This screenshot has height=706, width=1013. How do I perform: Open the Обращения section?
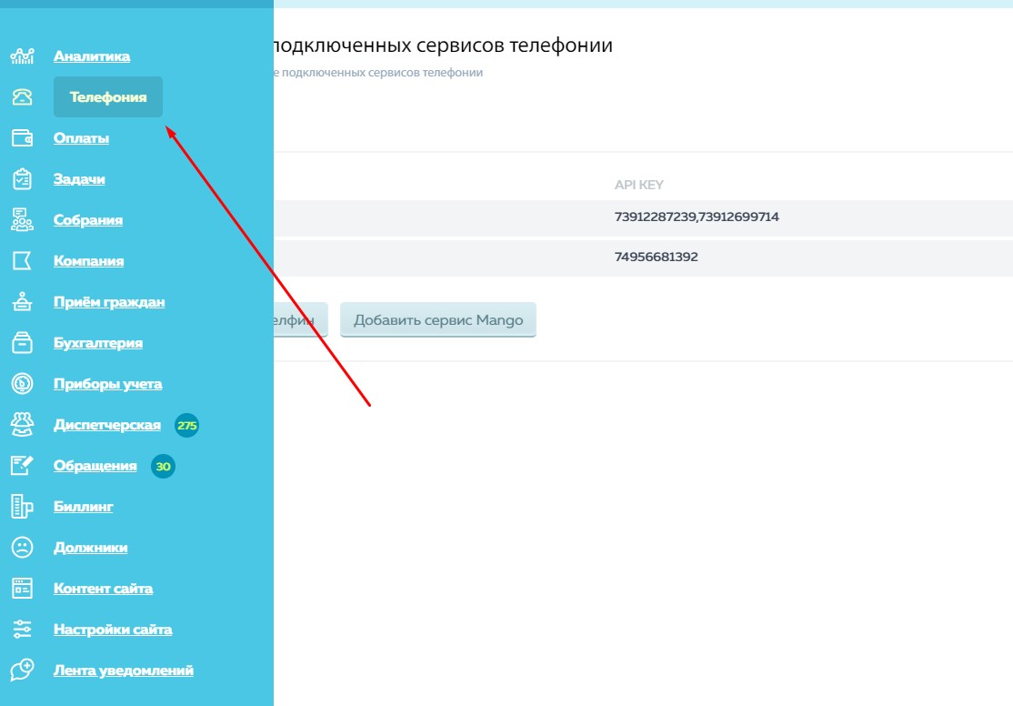pyautogui.click(x=95, y=466)
